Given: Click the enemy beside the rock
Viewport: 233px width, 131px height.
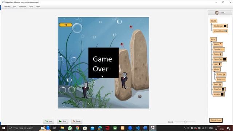Looking at the screenshot, I should coord(124,81).
